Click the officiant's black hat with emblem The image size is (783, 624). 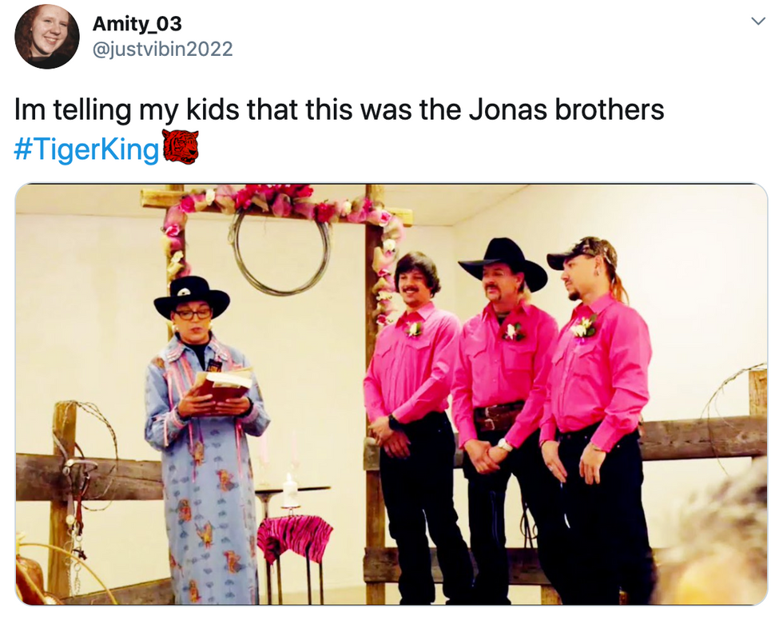click(192, 296)
